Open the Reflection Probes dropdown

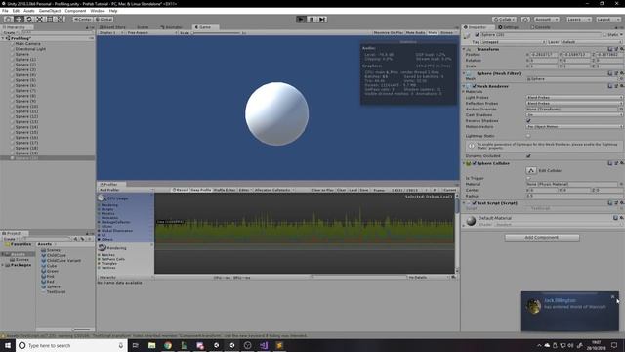(574, 103)
